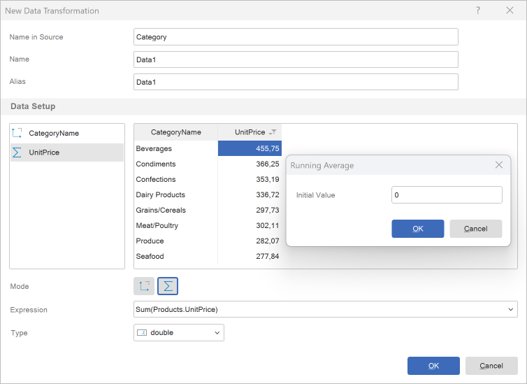527x384 pixels.
Task: Select the CategoryName column header
Action: (x=175, y=132)
